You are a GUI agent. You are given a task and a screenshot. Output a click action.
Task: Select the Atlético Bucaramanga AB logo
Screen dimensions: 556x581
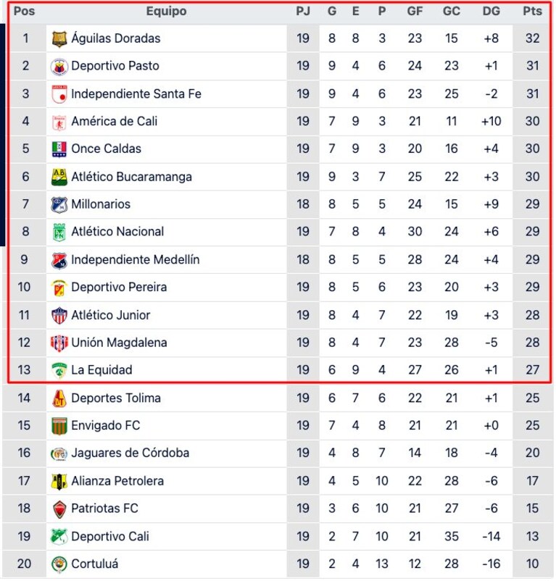click(x=59, y=177)
